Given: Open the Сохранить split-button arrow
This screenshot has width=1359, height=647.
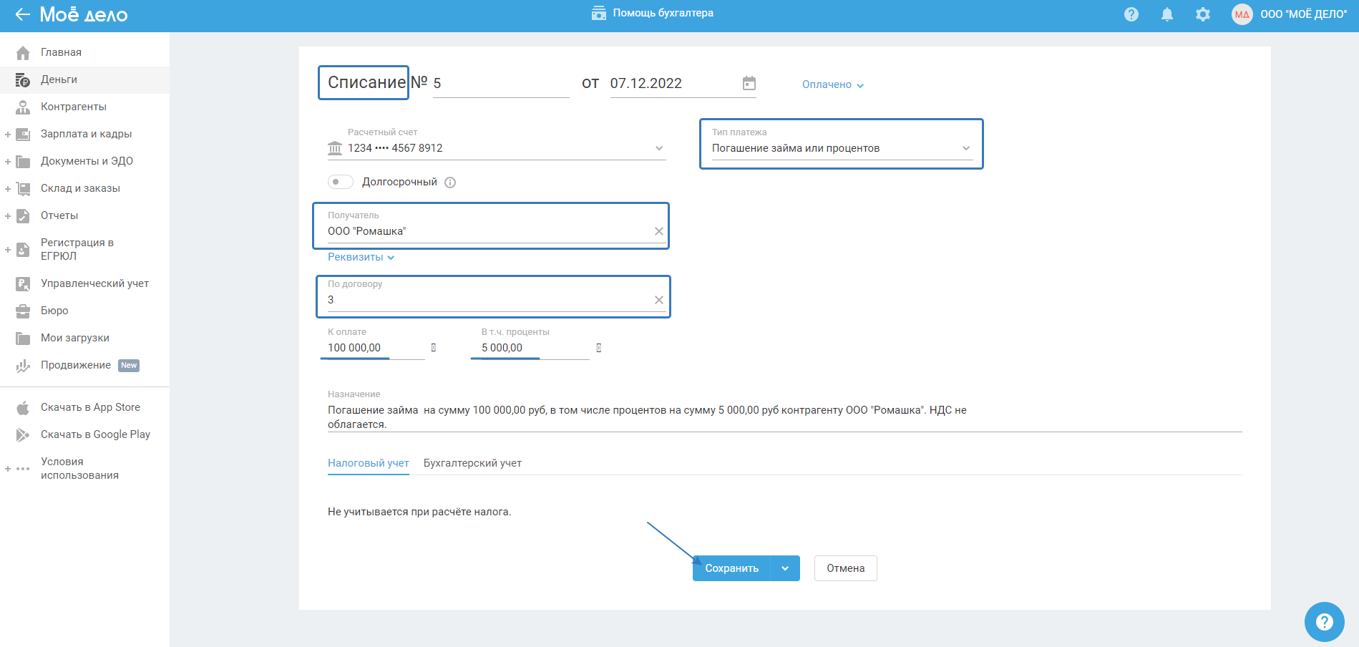Looking at the screenshot, I should point(785,568).
